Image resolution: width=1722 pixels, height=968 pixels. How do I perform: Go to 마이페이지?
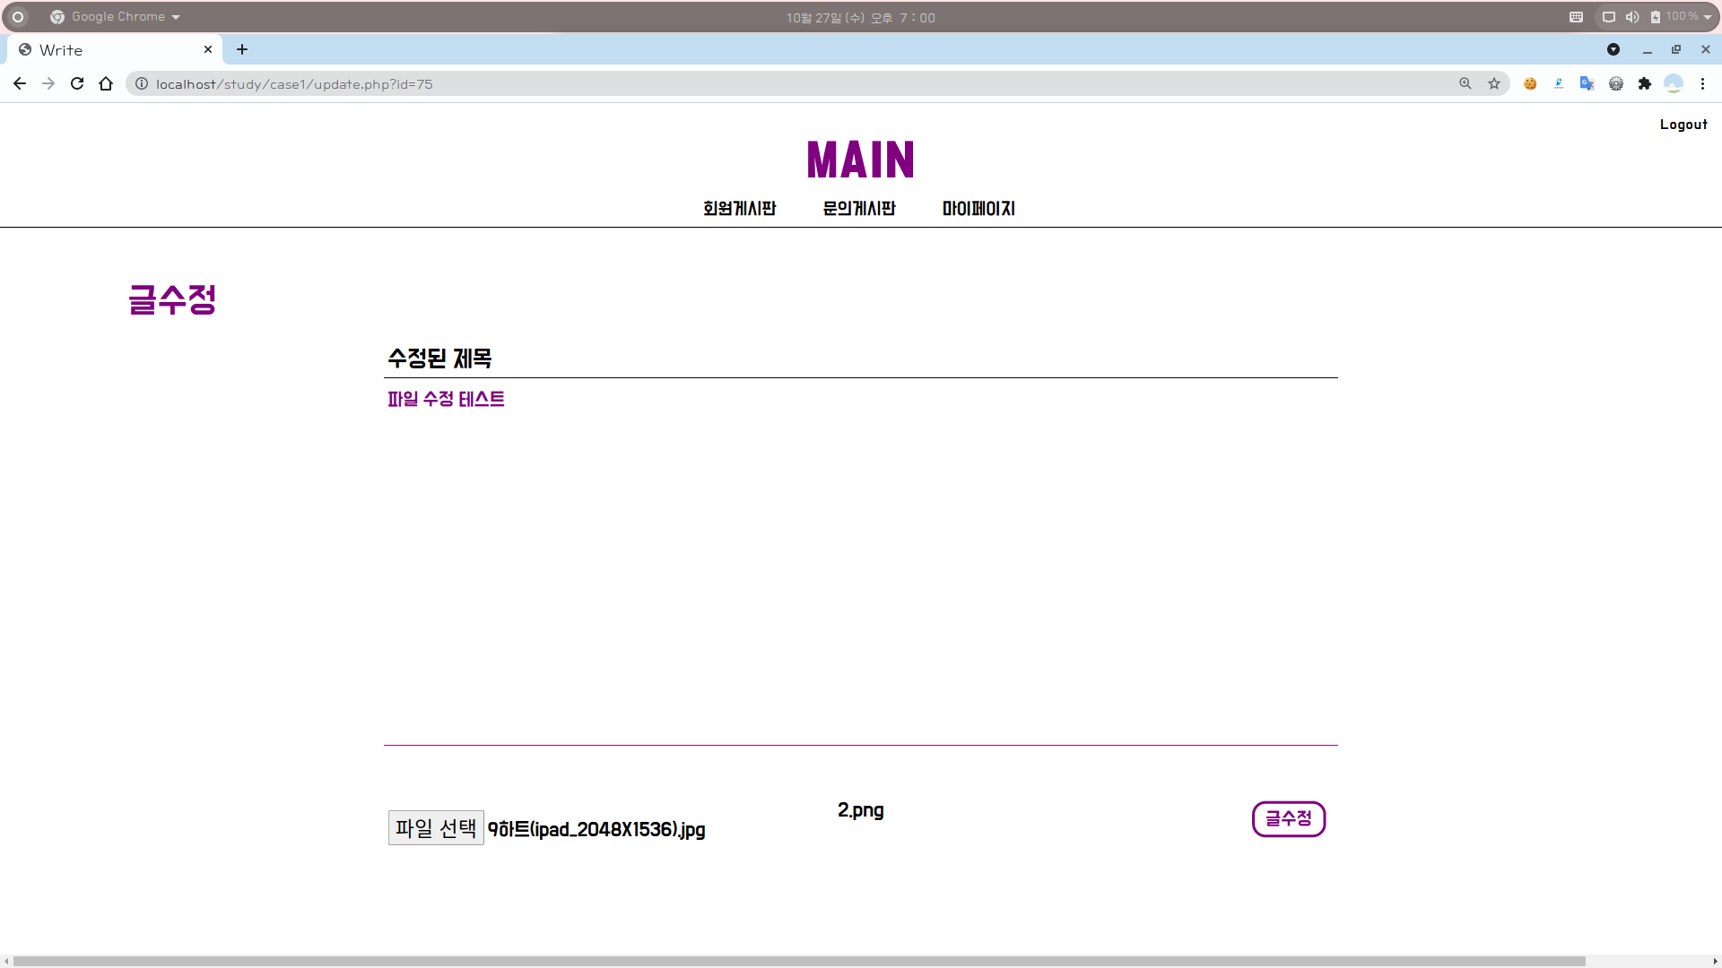coord(978,208)
